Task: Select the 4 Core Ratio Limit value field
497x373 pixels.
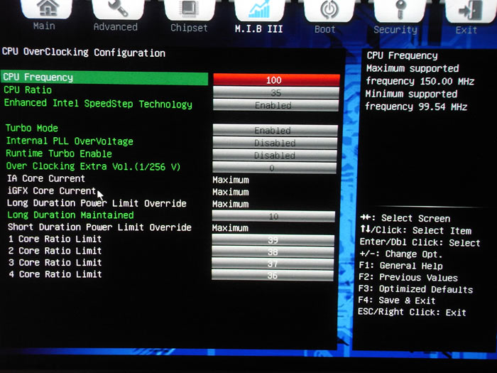Action: tap(272, 276)
